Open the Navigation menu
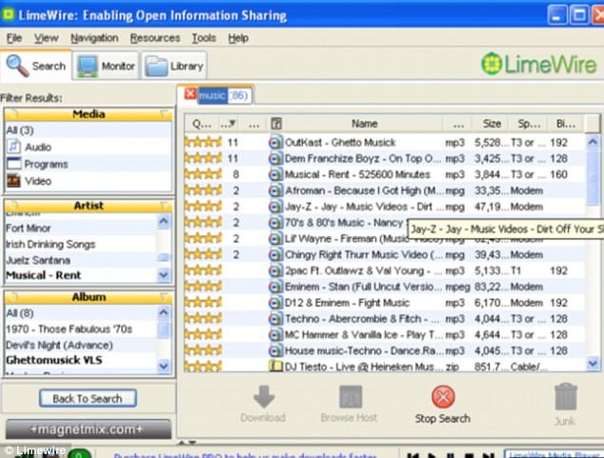 pyautogui.click(x=94, y=38)
